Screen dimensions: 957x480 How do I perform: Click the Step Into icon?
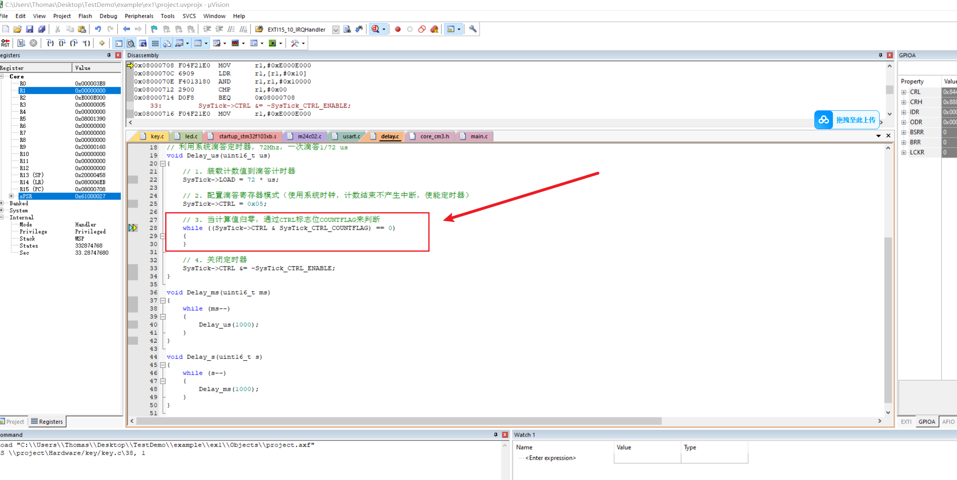(x=50, y=43)
